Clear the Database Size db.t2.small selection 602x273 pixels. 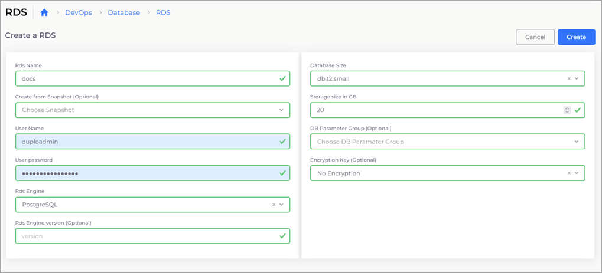(569, 78)
